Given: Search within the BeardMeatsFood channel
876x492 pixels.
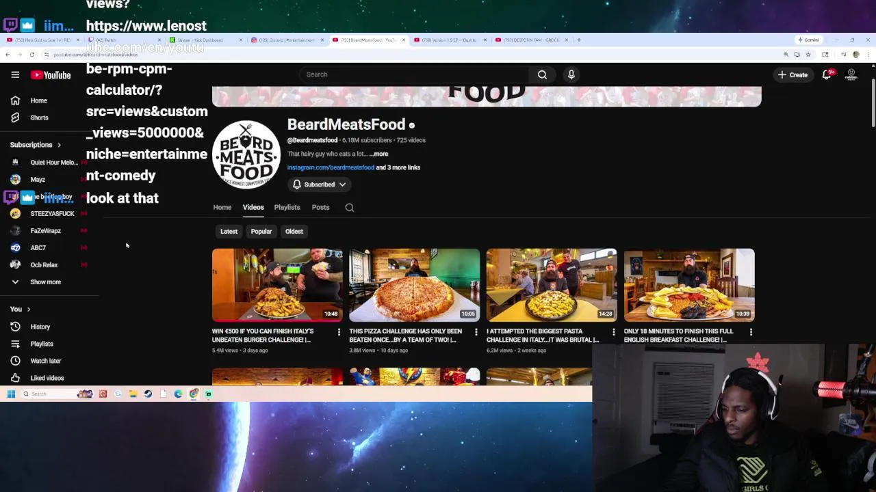Looking at the screenshot, I should point(350,208).
